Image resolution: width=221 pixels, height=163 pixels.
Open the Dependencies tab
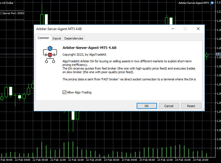(73, 38)
